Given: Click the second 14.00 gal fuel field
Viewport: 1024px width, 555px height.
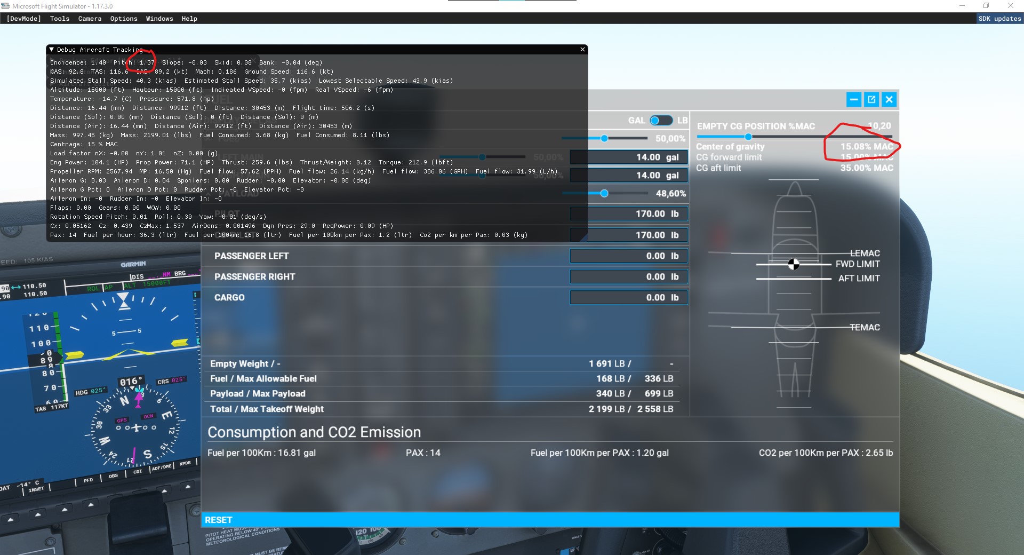Looking at the screenshot, I should click(629, 176).
